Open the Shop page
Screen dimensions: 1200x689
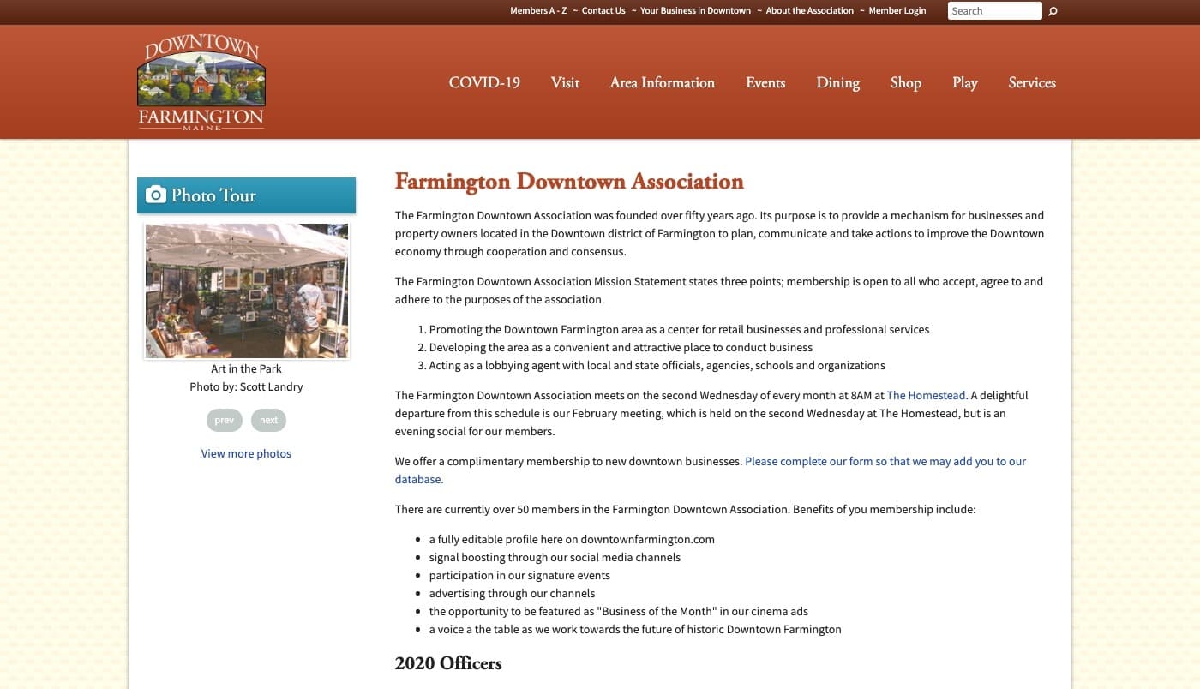click(905, 82)
